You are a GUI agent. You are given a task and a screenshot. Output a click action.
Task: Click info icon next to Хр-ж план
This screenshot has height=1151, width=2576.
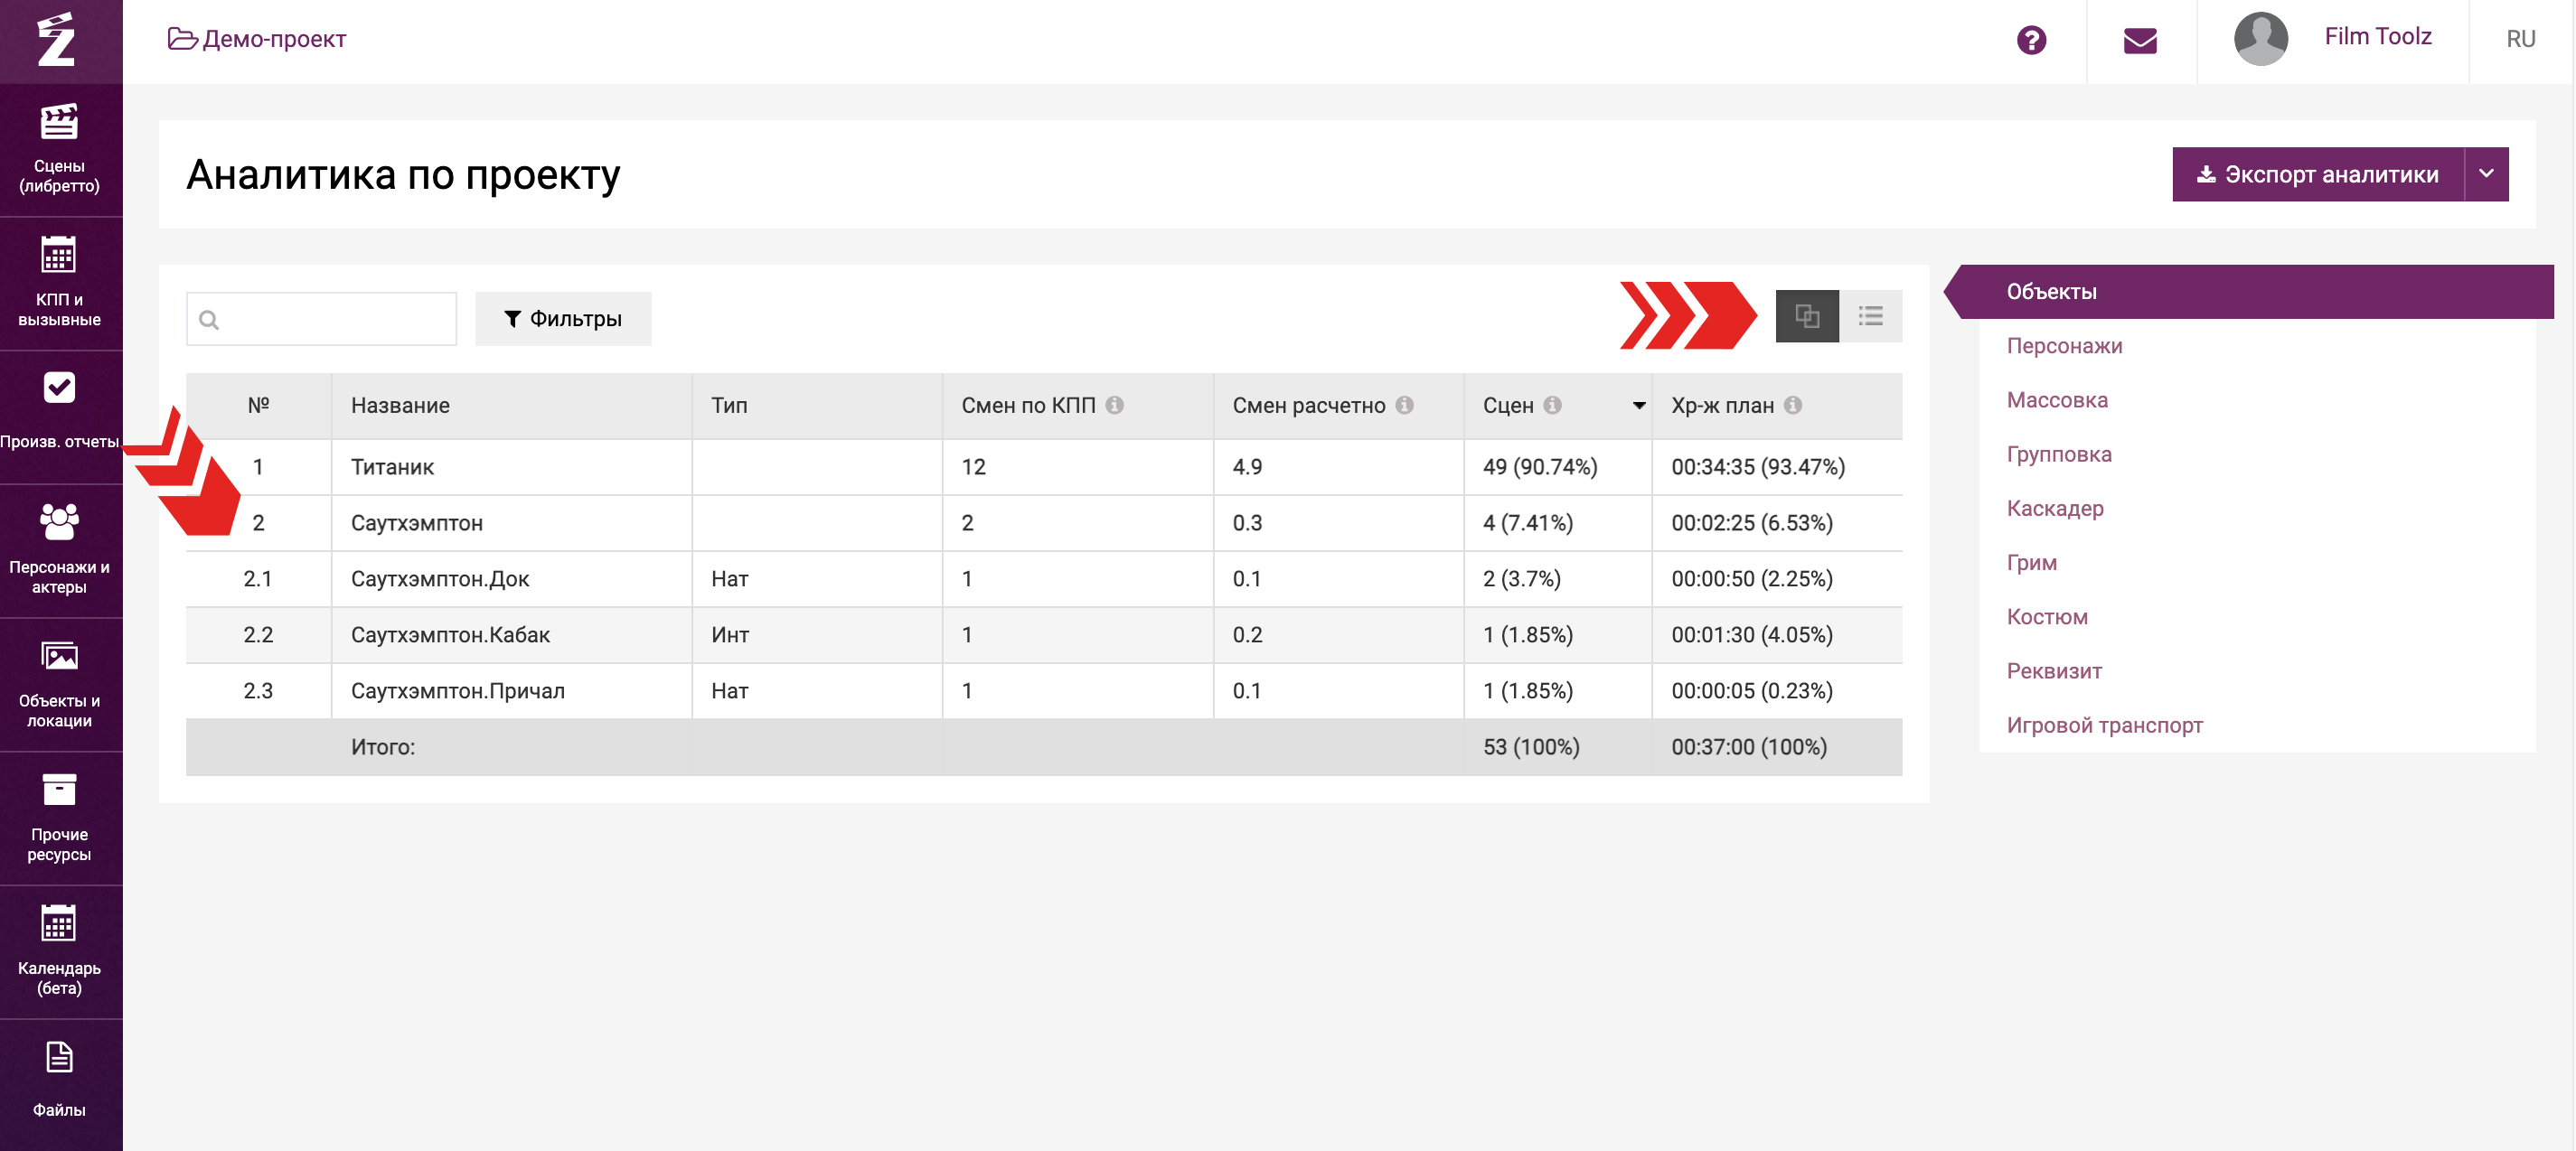tap(1793, 405)
